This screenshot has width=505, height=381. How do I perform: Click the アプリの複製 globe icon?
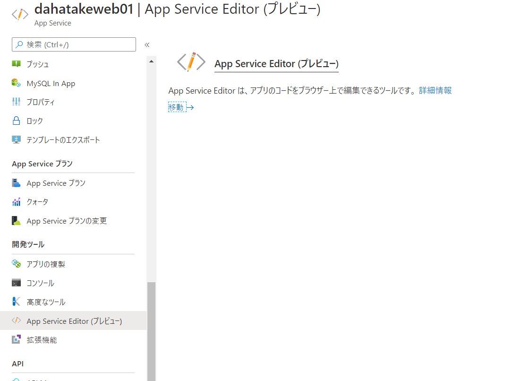[16, 264]
